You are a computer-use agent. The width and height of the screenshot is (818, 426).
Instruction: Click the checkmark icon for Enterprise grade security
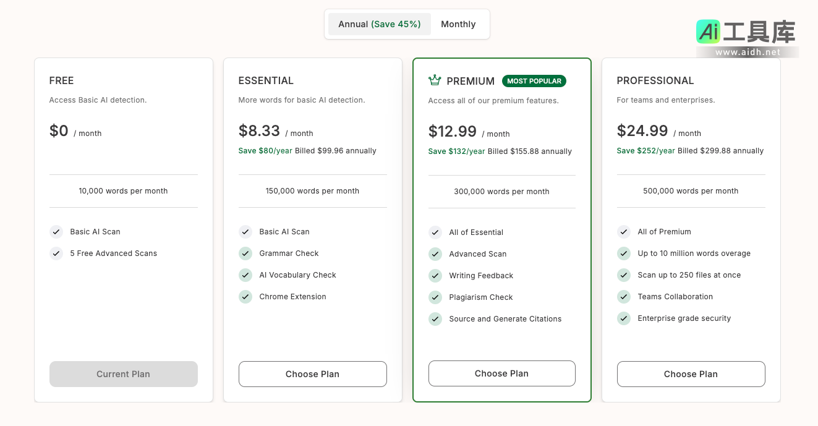(624, 318)
